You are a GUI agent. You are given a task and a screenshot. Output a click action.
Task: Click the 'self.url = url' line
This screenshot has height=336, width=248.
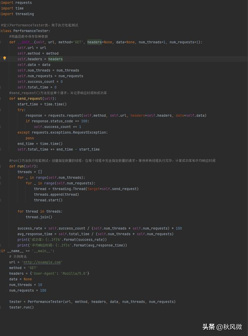coord(32,48)
